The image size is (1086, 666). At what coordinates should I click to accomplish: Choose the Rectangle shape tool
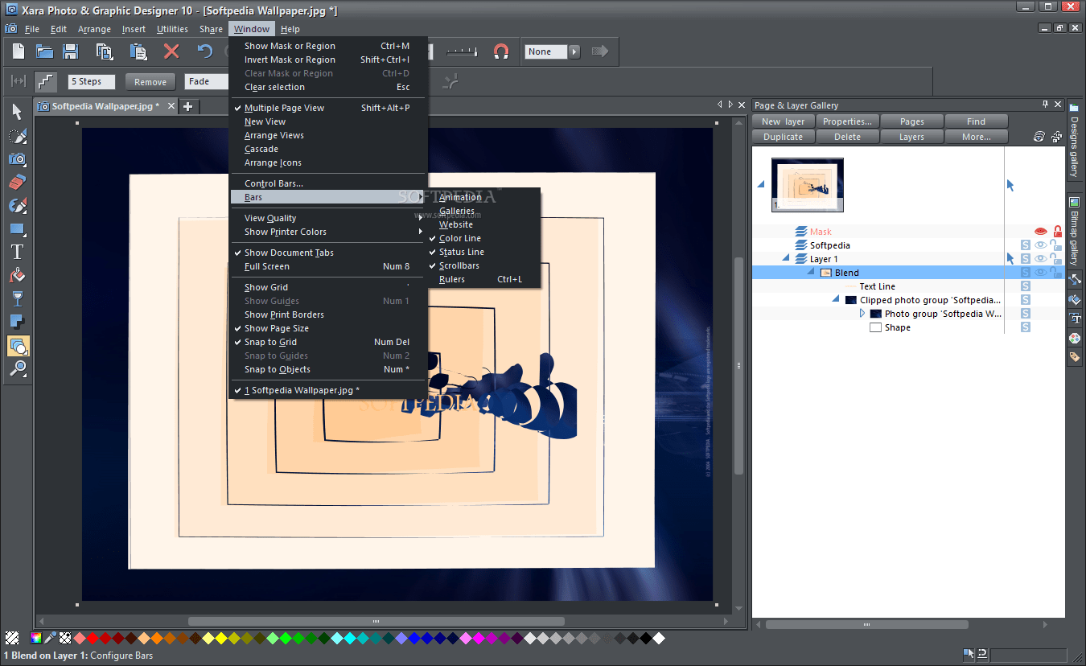17,228
